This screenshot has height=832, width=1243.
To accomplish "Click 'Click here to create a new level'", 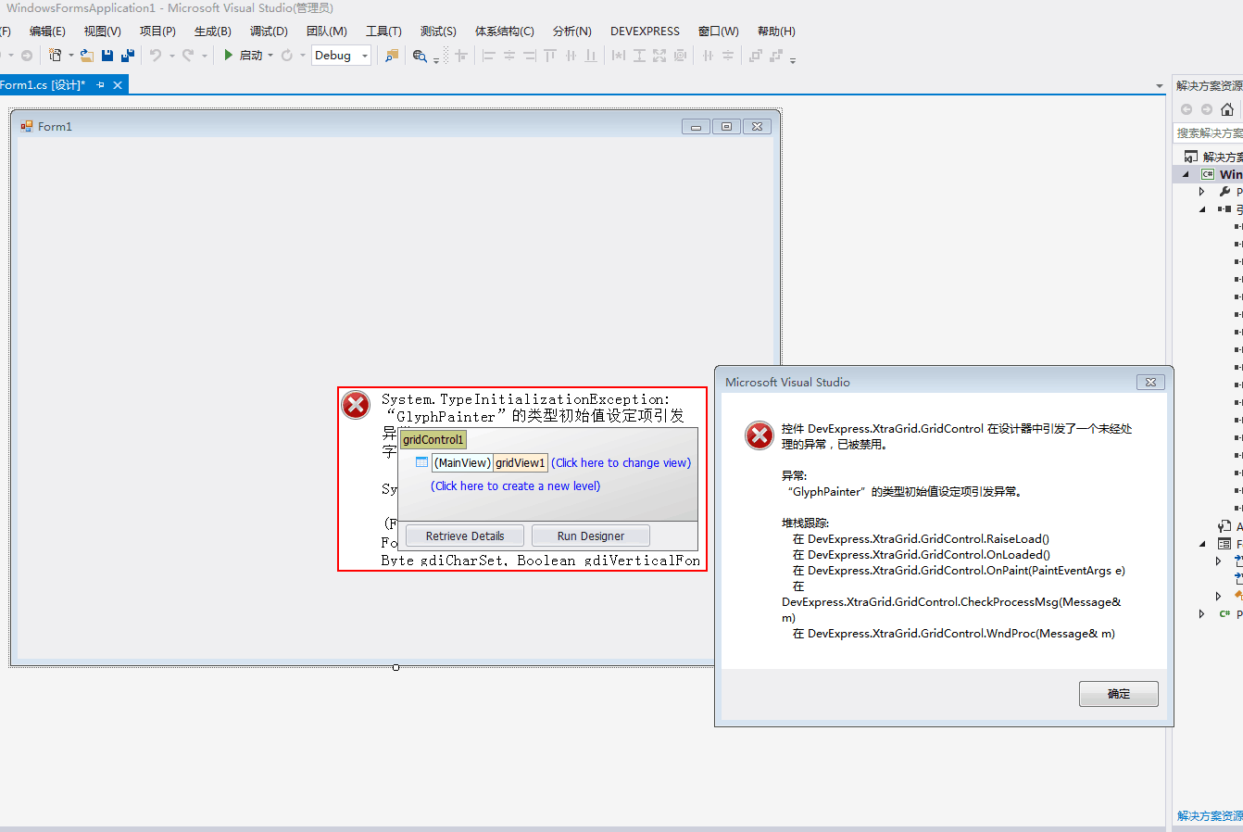I will point(516,486).
